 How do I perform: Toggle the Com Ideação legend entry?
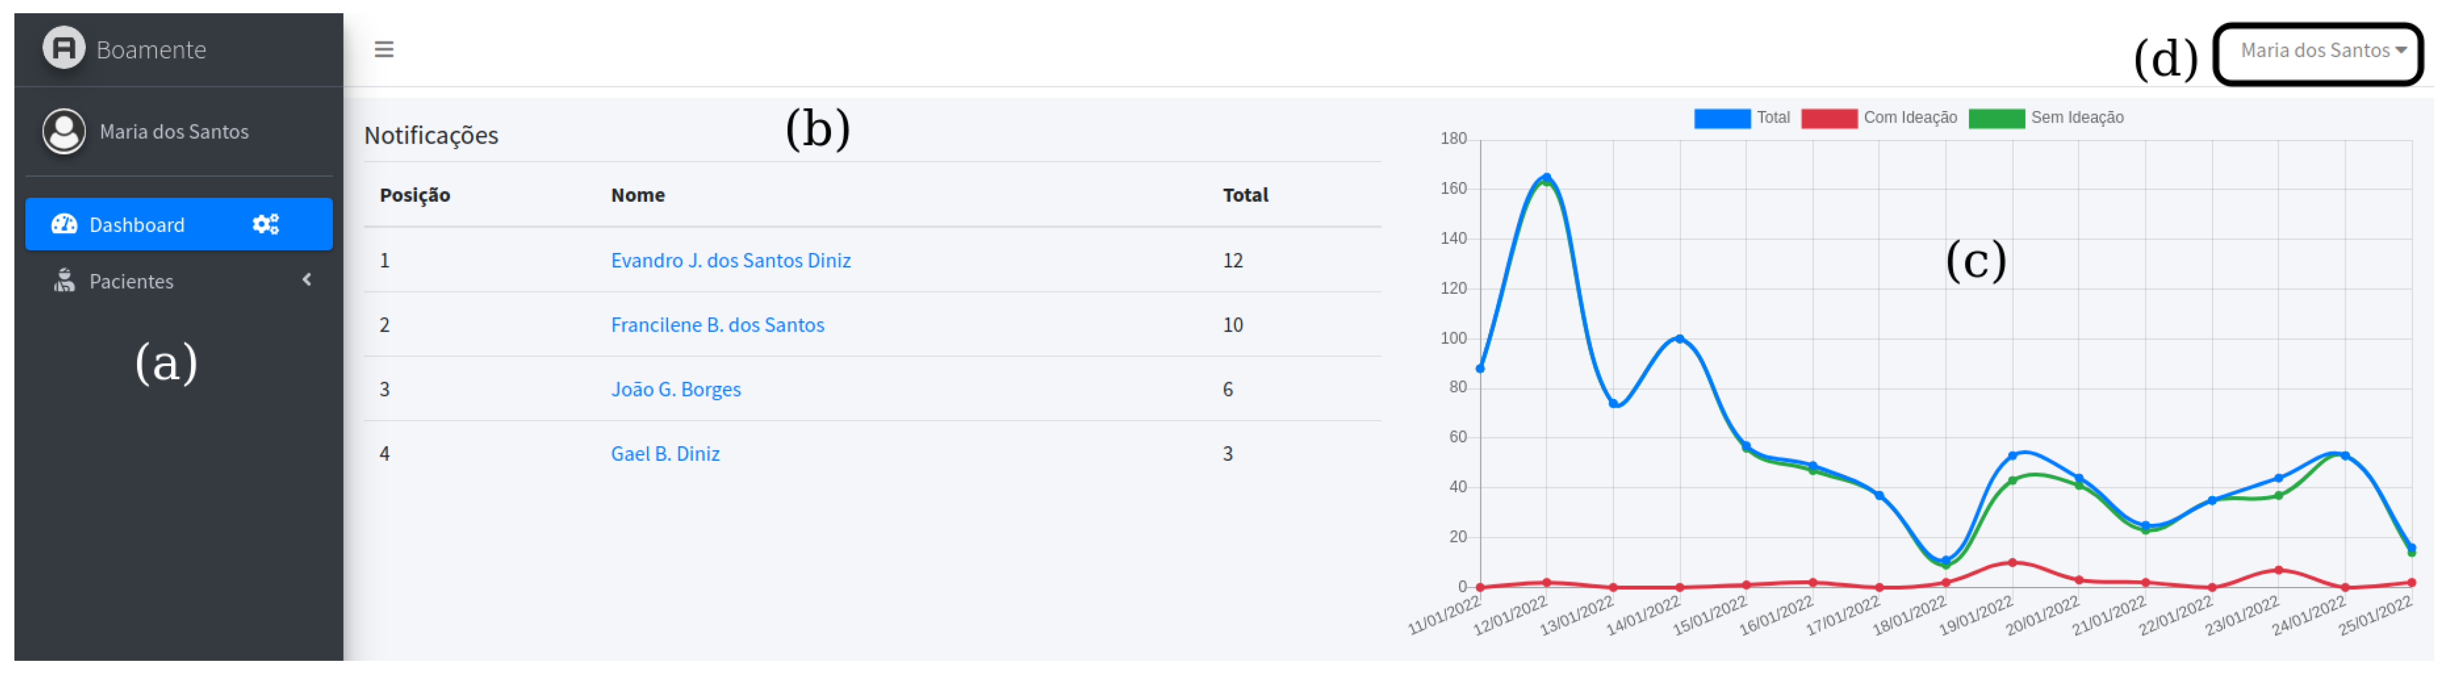pyautogui.click(x=1910, y=118)
